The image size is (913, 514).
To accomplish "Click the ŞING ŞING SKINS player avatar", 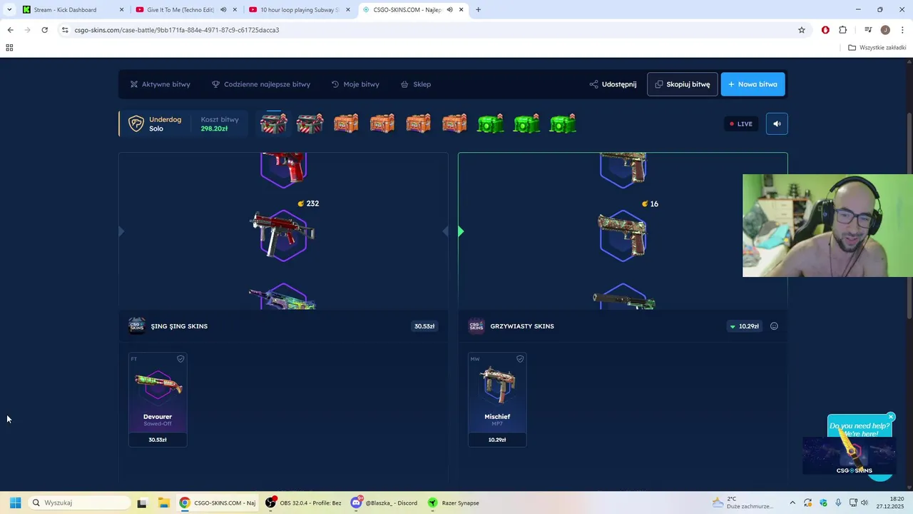I will (137, 326).
